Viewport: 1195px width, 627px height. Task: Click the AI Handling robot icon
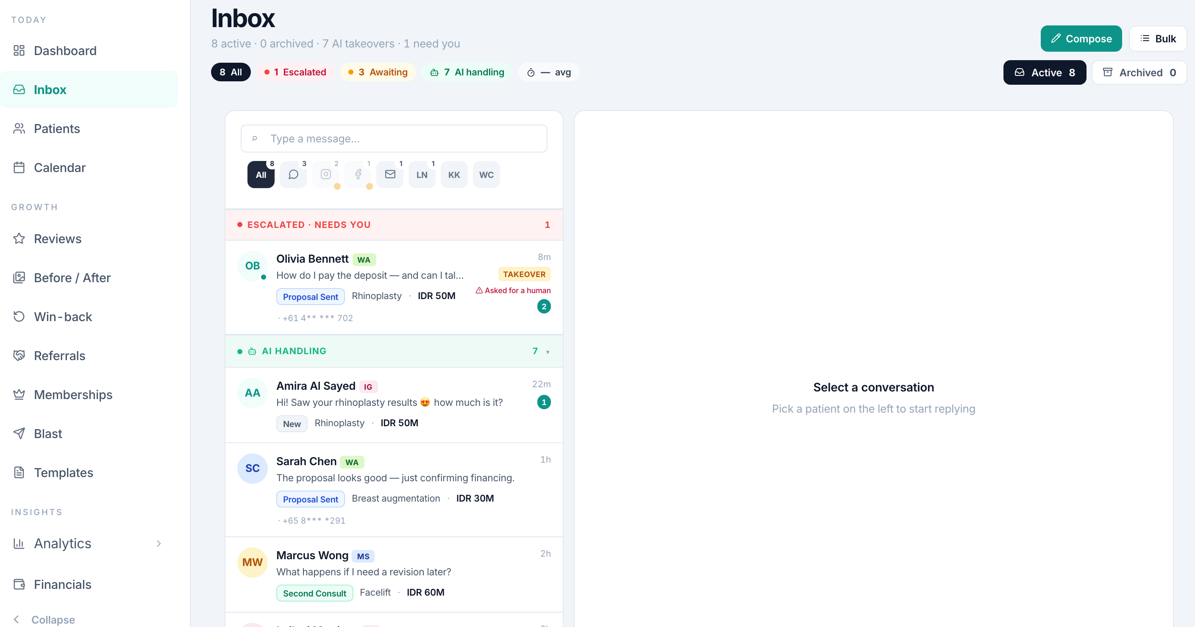(x=252, y=352)
